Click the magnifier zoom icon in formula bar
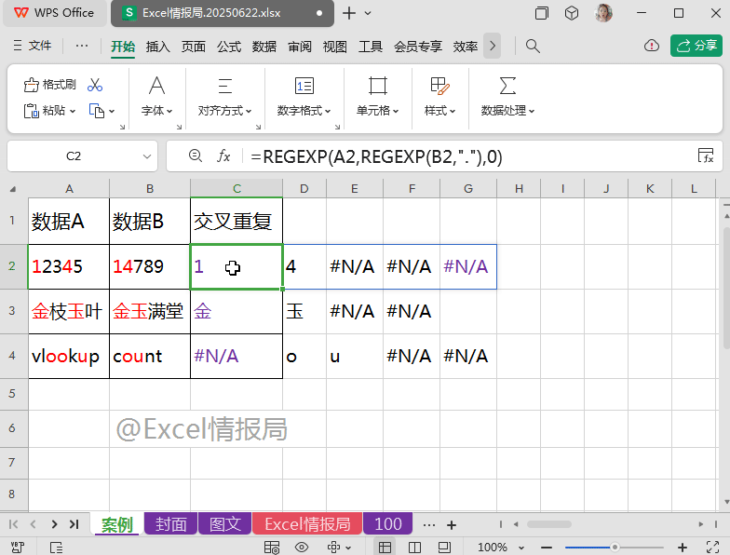 point(195,156)
